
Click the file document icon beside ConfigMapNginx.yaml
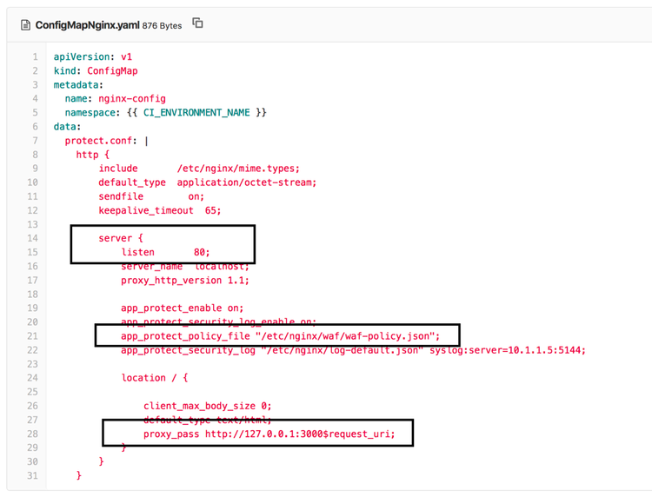25,25
